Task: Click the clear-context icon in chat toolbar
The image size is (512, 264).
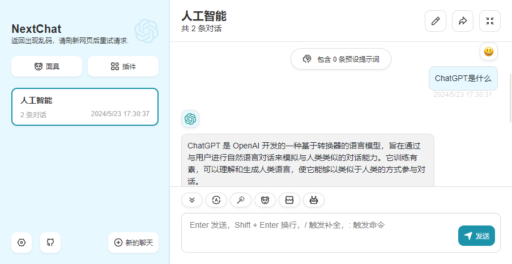Action: [289, 200]
